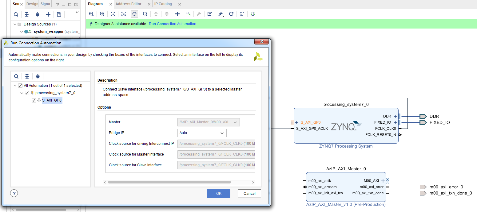The image size is (477, 212).
Task: Zoom out on the block diagram
Action: click(x=102, y=14)
